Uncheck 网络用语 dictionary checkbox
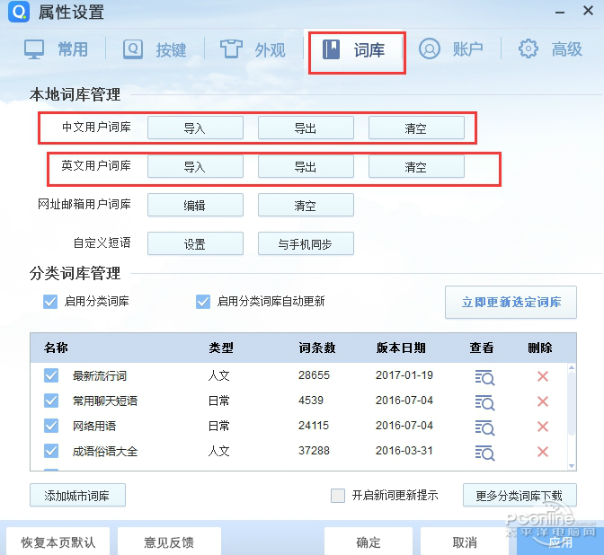The height and width of the screenshot is (555, 604). coord(51,426)
